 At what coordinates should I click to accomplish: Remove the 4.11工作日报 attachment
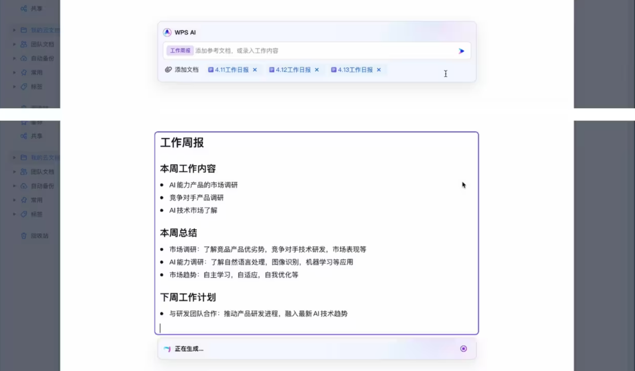click(x=255, y=70)
